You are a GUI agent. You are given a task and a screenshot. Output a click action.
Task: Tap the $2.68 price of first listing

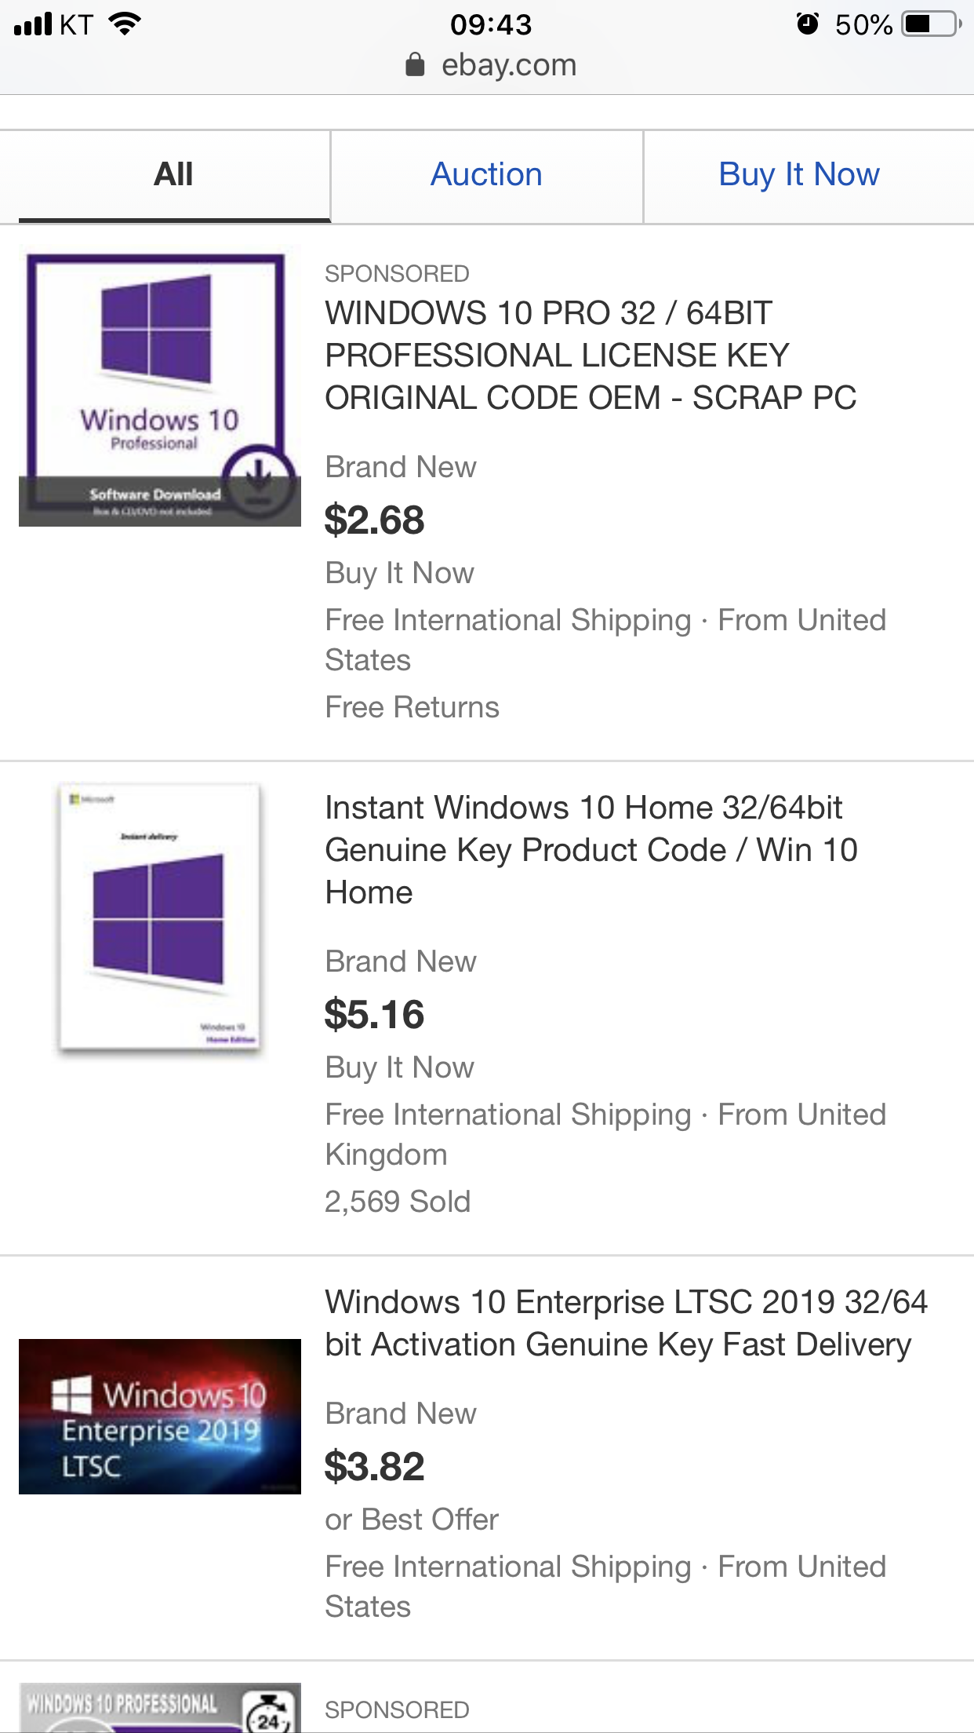(x=374, y=520)
